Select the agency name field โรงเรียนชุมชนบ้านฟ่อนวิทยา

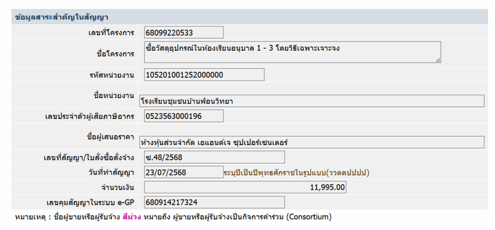click(x=311, y=101)
